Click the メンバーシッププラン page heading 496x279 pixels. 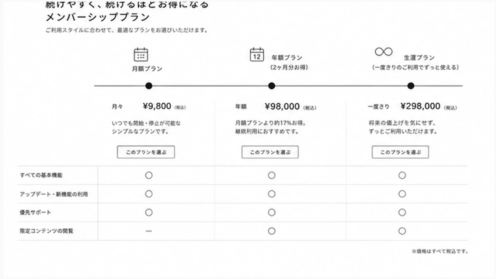tap(98, 18)
